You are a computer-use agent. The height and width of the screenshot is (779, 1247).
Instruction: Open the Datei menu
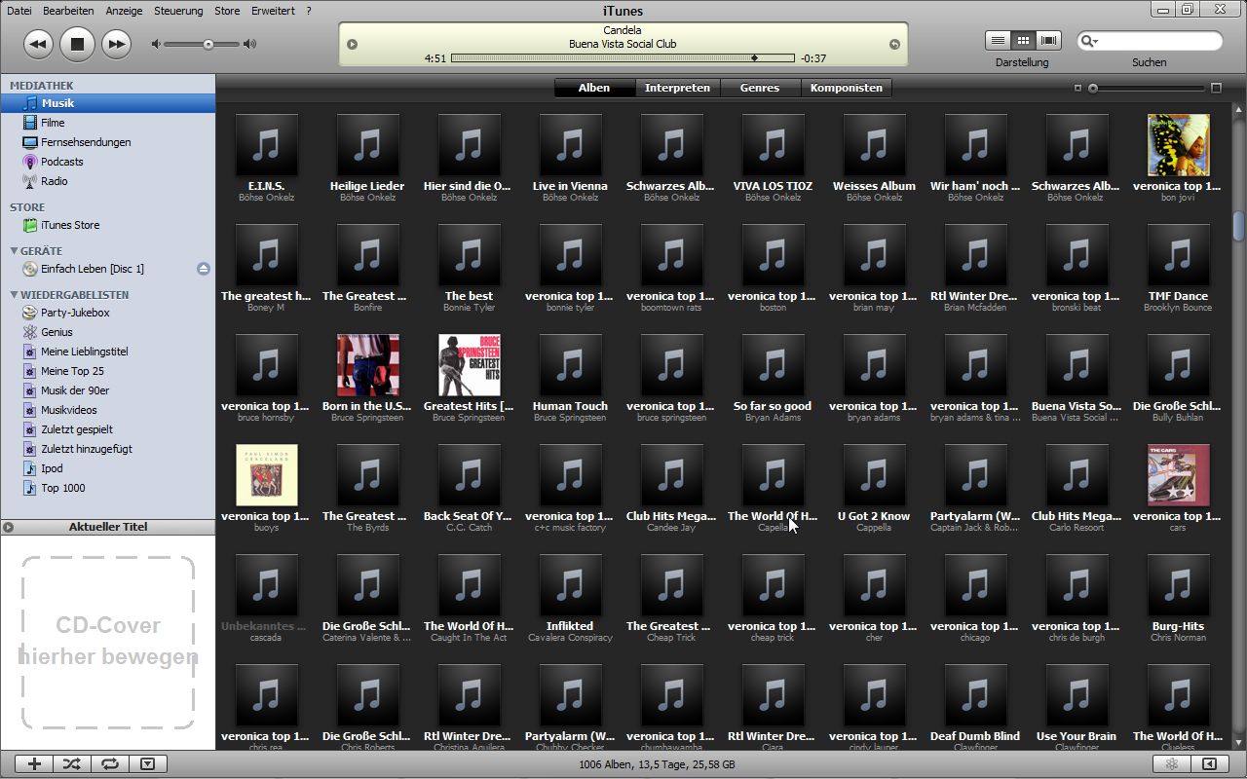tap(19, 11)
